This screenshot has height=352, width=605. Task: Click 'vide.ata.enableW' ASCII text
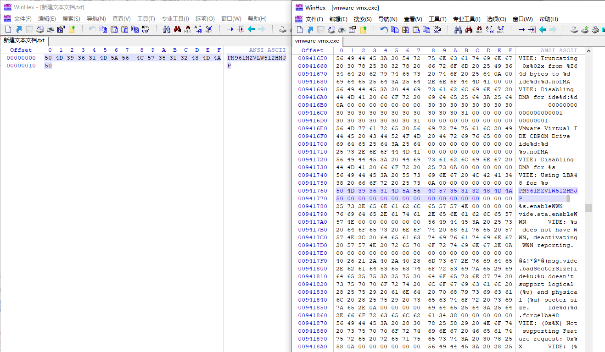pos(548,214)
